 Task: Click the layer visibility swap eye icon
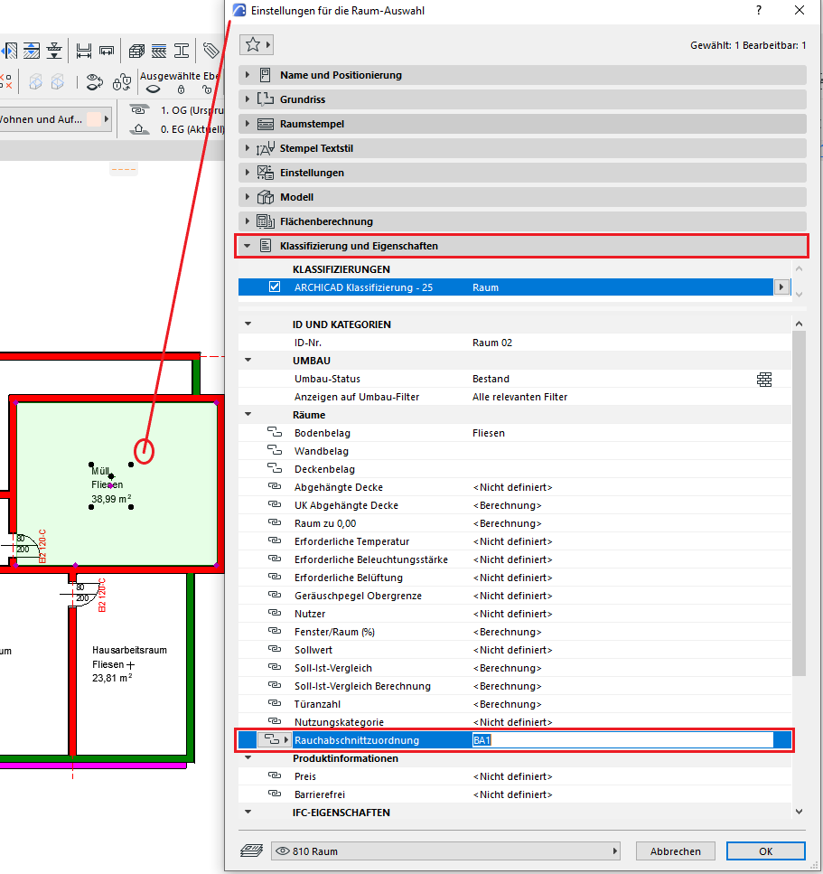(95, 83)
